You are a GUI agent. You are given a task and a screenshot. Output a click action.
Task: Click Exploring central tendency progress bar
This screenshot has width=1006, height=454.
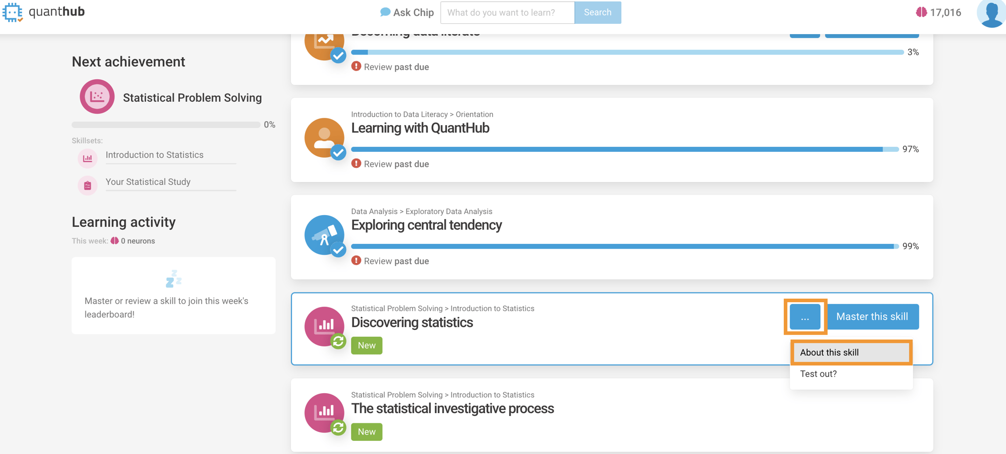click(x=624, y=246)
